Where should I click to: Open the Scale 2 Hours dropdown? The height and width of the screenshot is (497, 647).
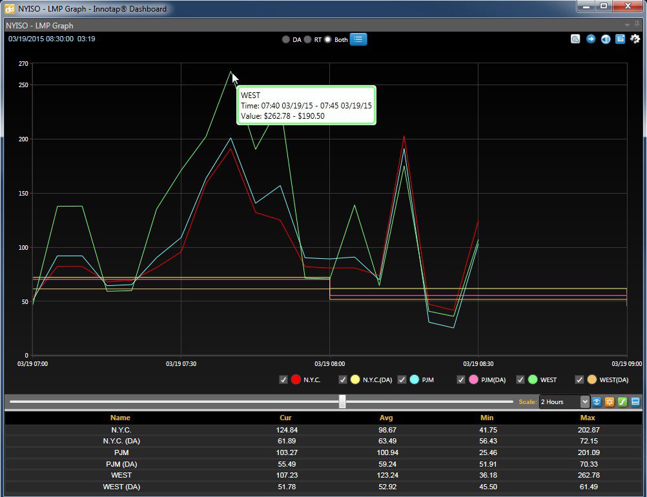pyautogui.click(x=564, y=401)
